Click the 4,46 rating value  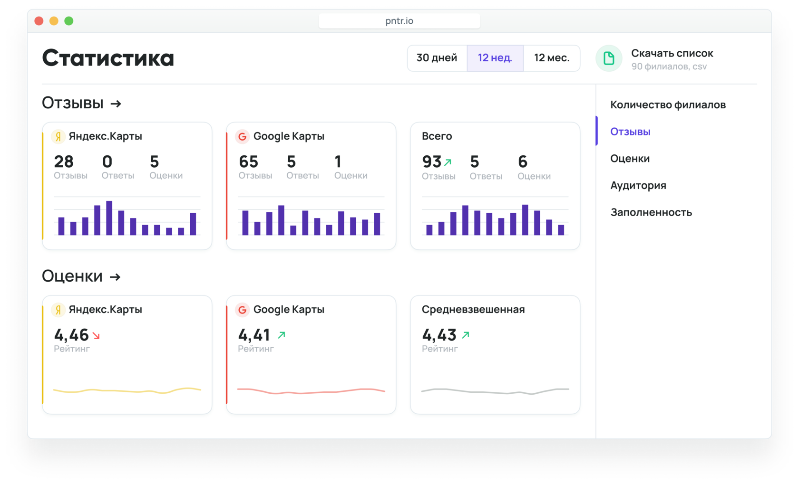point(71,335)
